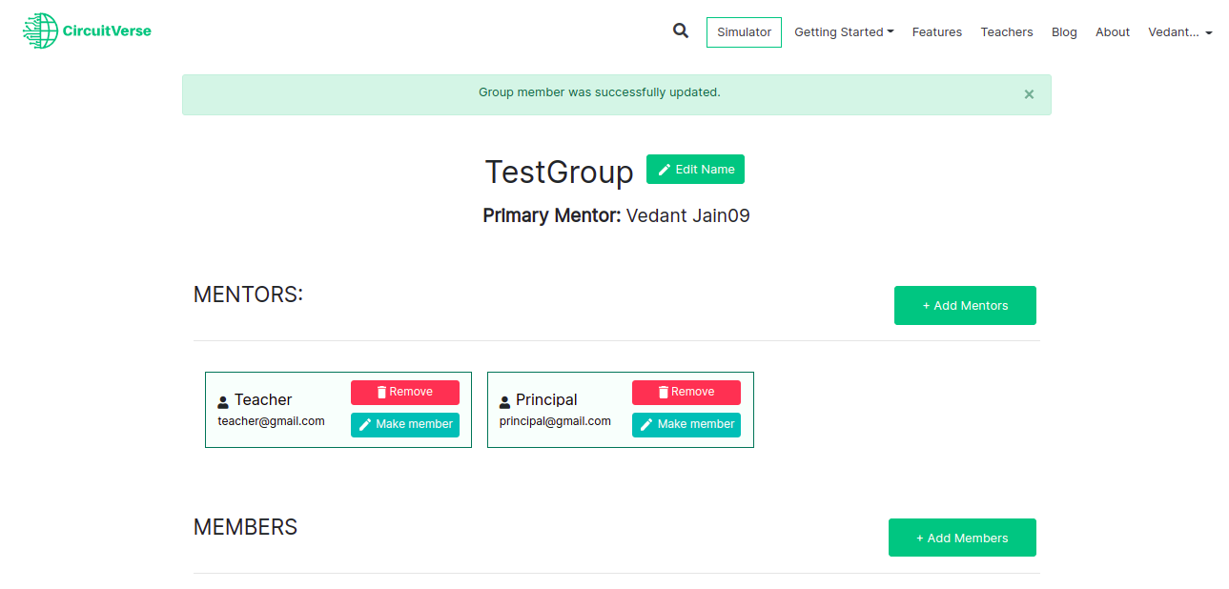
Task: Visit the About page
Action: (1112, 32)
